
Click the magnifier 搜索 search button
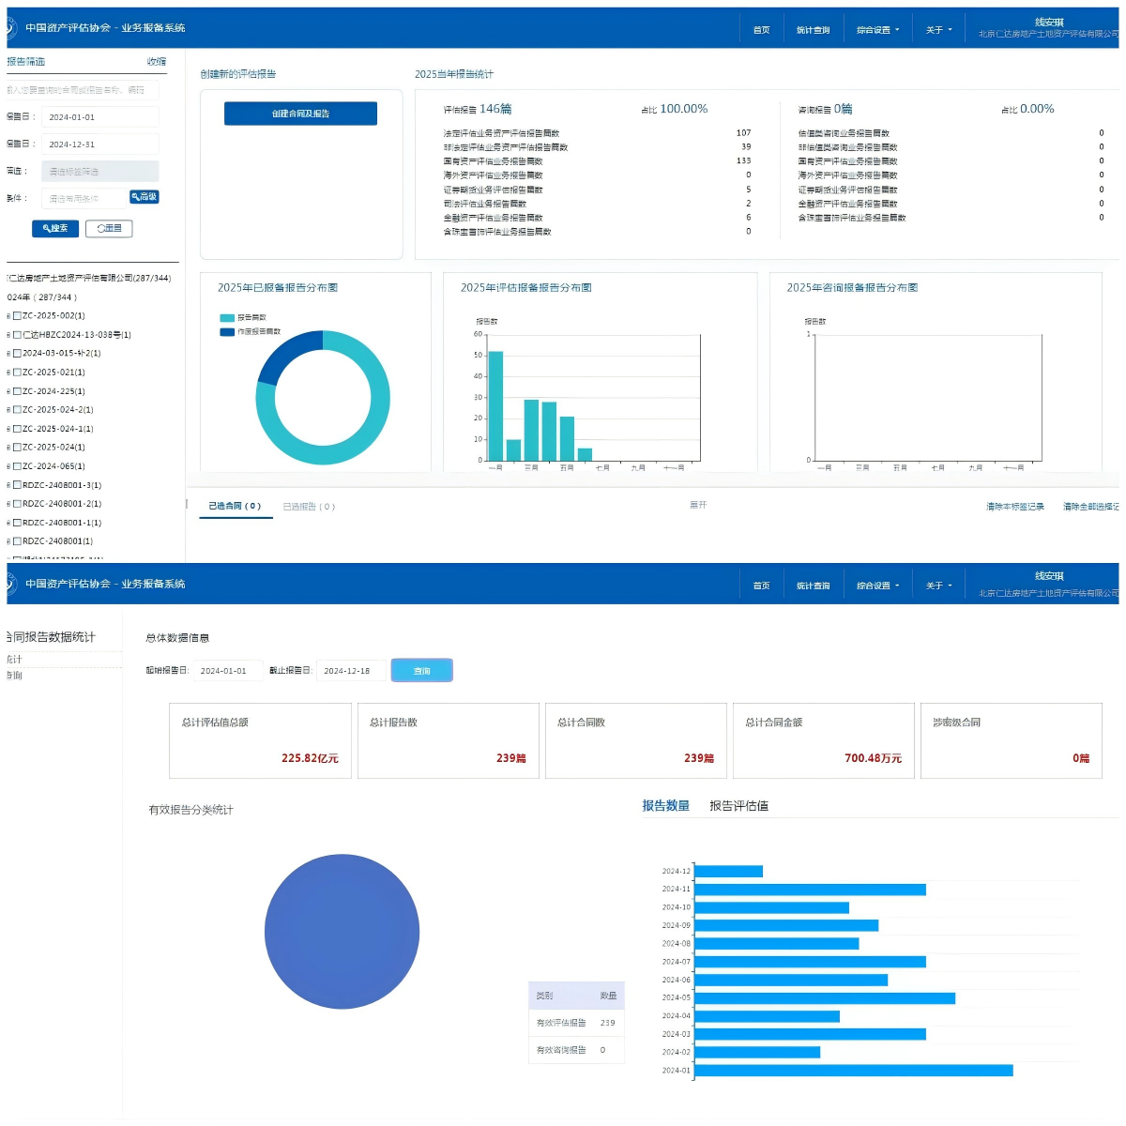pos(55,229)
